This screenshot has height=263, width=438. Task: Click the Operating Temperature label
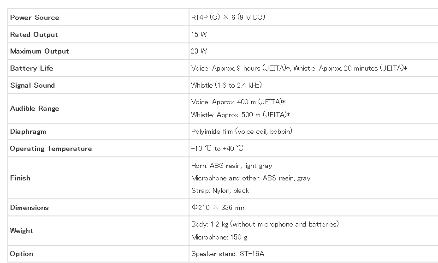click(x=51, y=149)
